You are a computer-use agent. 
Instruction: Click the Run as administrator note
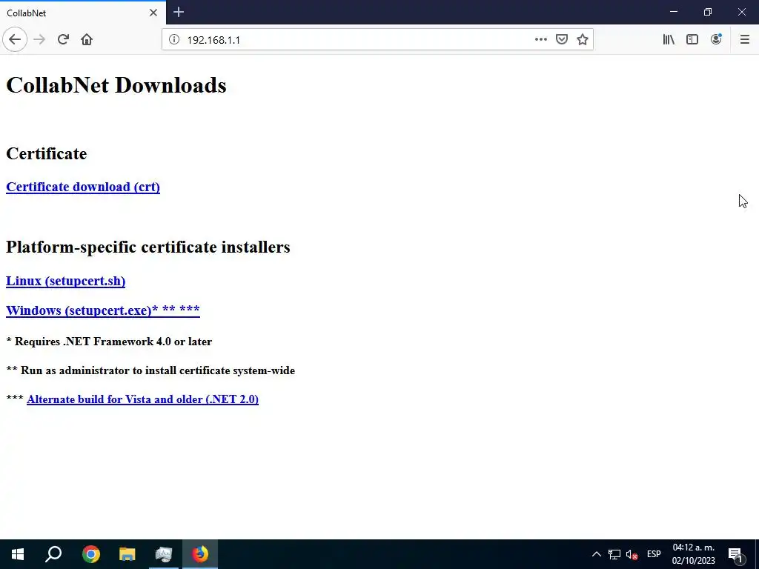point(150,370)
